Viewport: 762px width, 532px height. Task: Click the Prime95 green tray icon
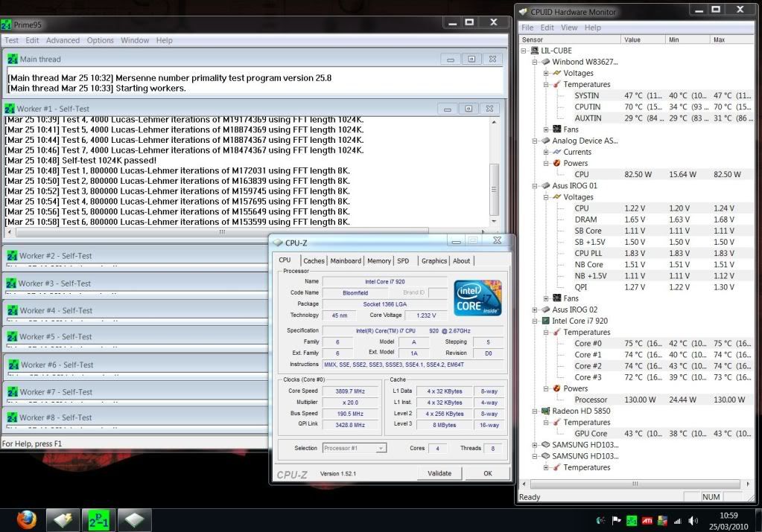(632, 521)
